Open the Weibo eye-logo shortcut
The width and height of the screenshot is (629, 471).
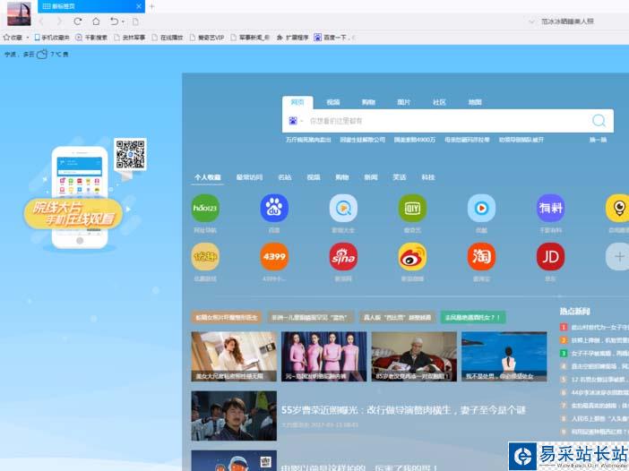click(412, 257)
